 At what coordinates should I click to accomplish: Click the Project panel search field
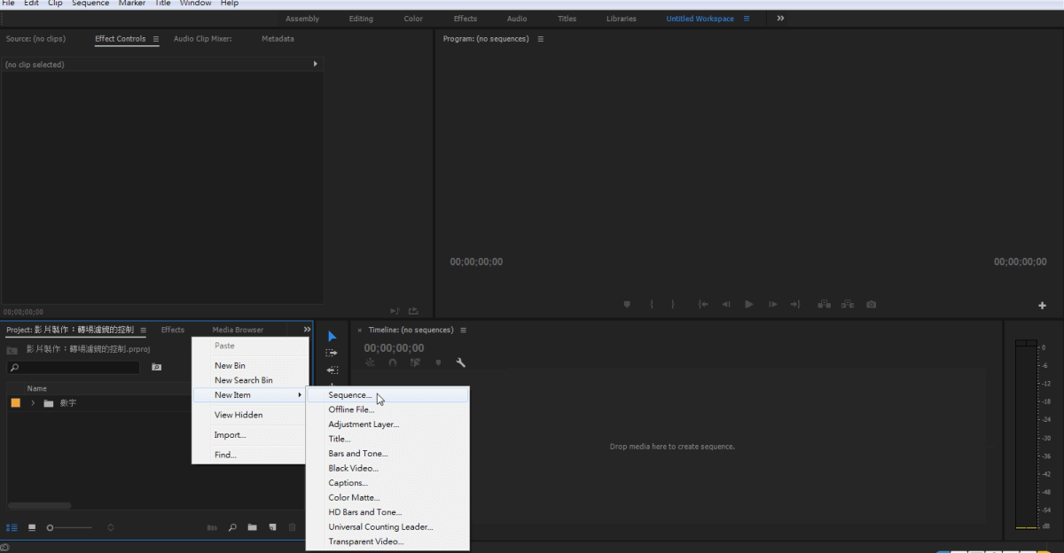74,367
